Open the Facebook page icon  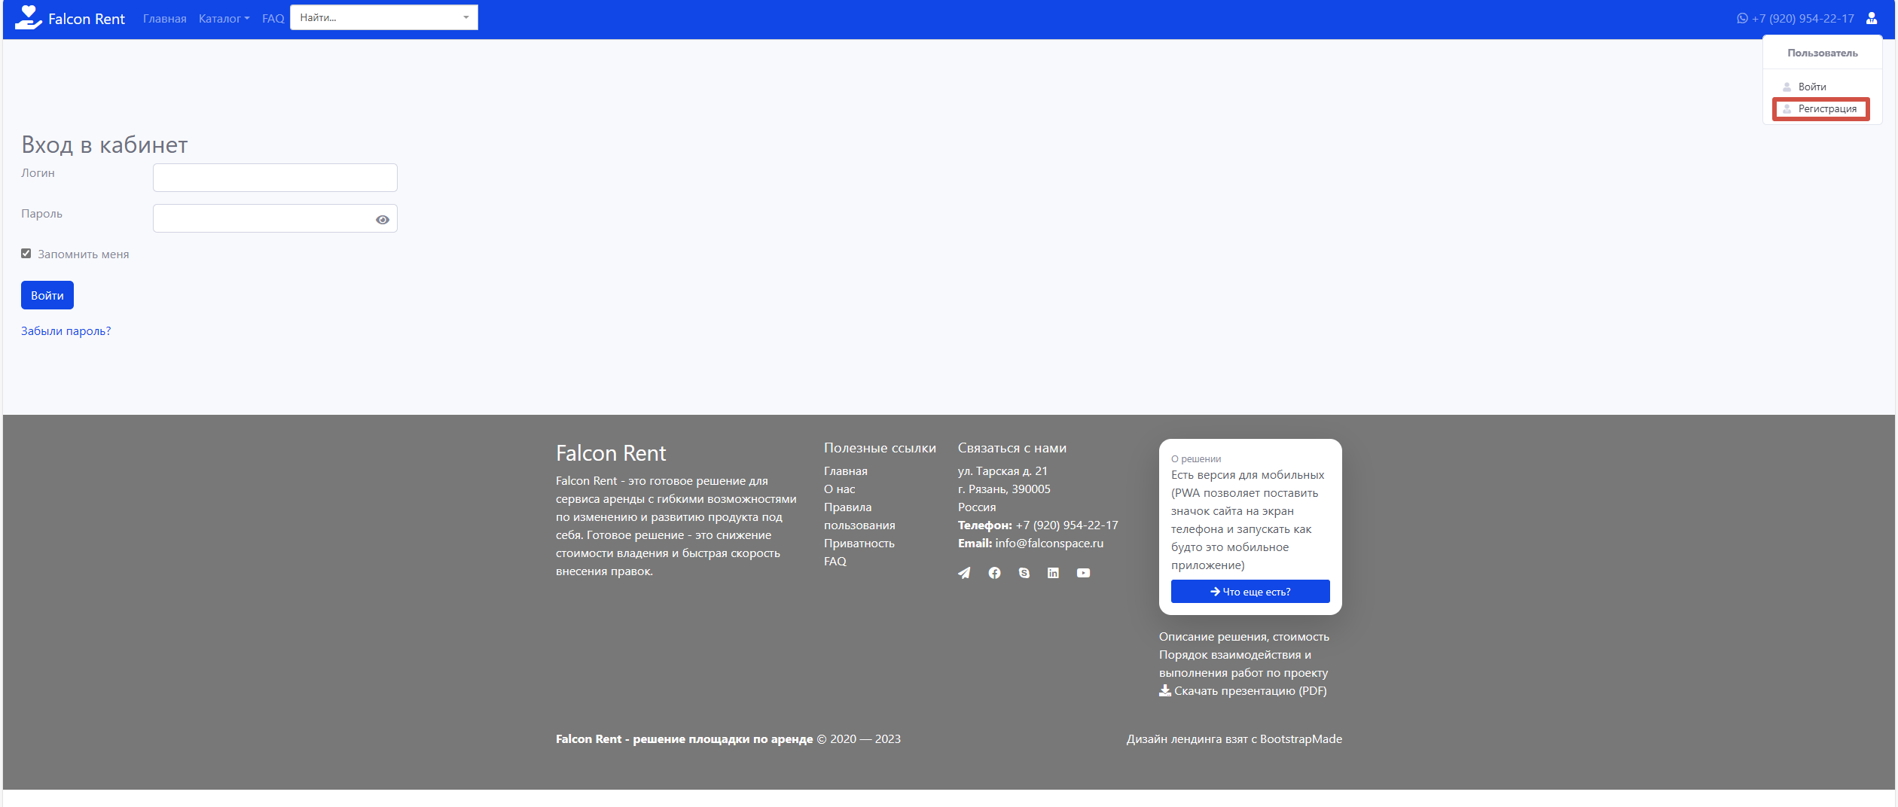pos(994,573)
